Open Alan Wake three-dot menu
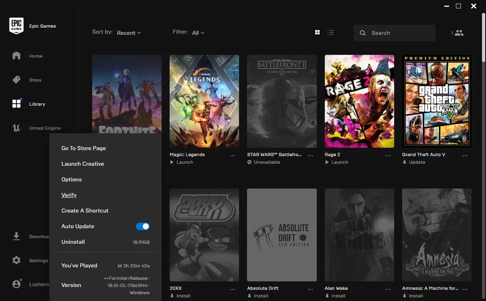Image resolution: width=486 pixels, height=301 pixels. [387, 289]
